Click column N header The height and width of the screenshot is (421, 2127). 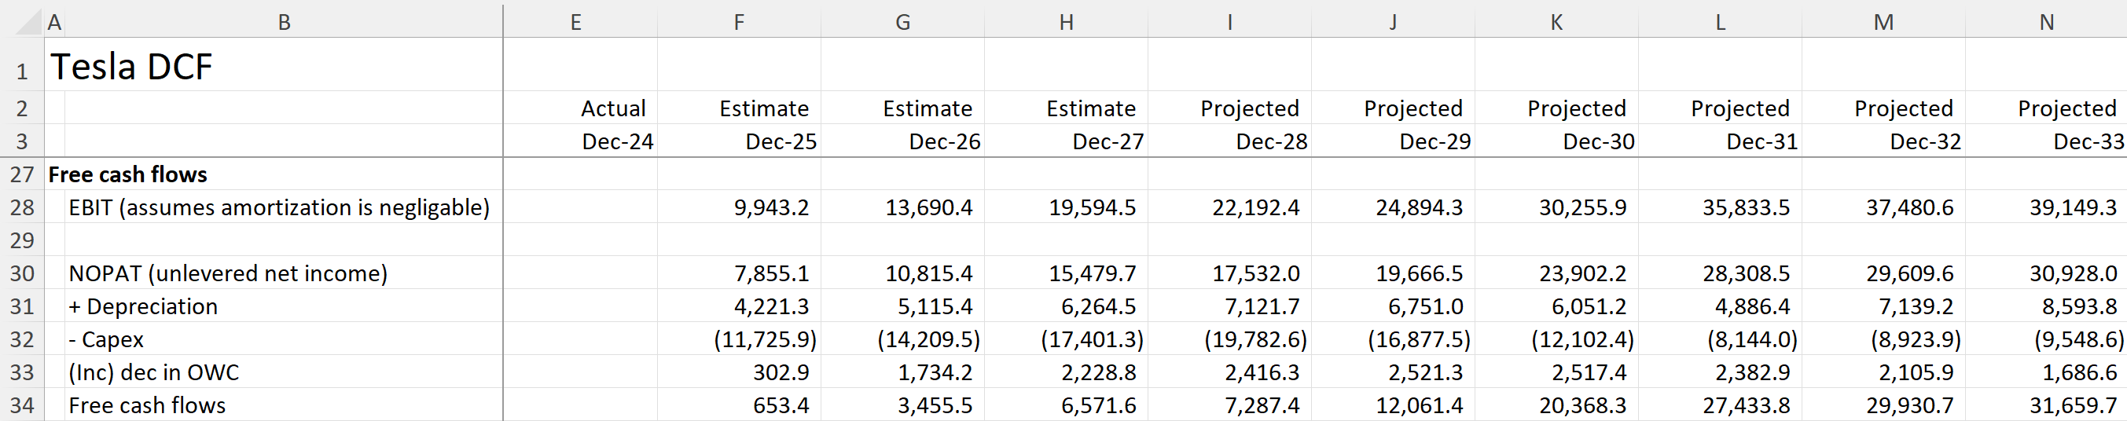[x=2046, y=22]
